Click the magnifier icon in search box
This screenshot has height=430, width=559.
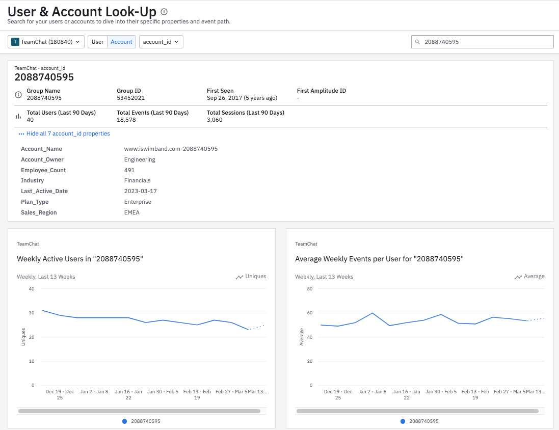pyautogui.click(x=418, y=42)
